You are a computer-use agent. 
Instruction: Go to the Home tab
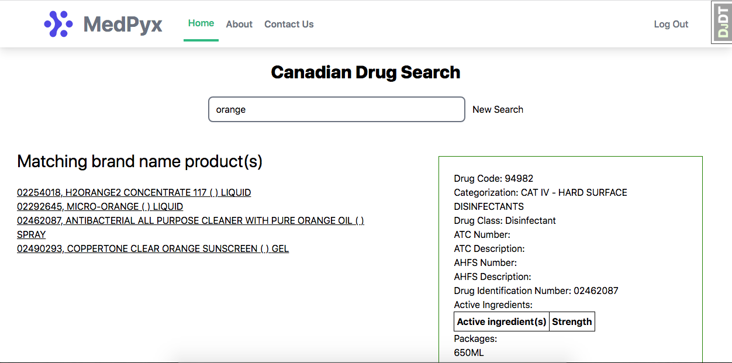(201, 23)
